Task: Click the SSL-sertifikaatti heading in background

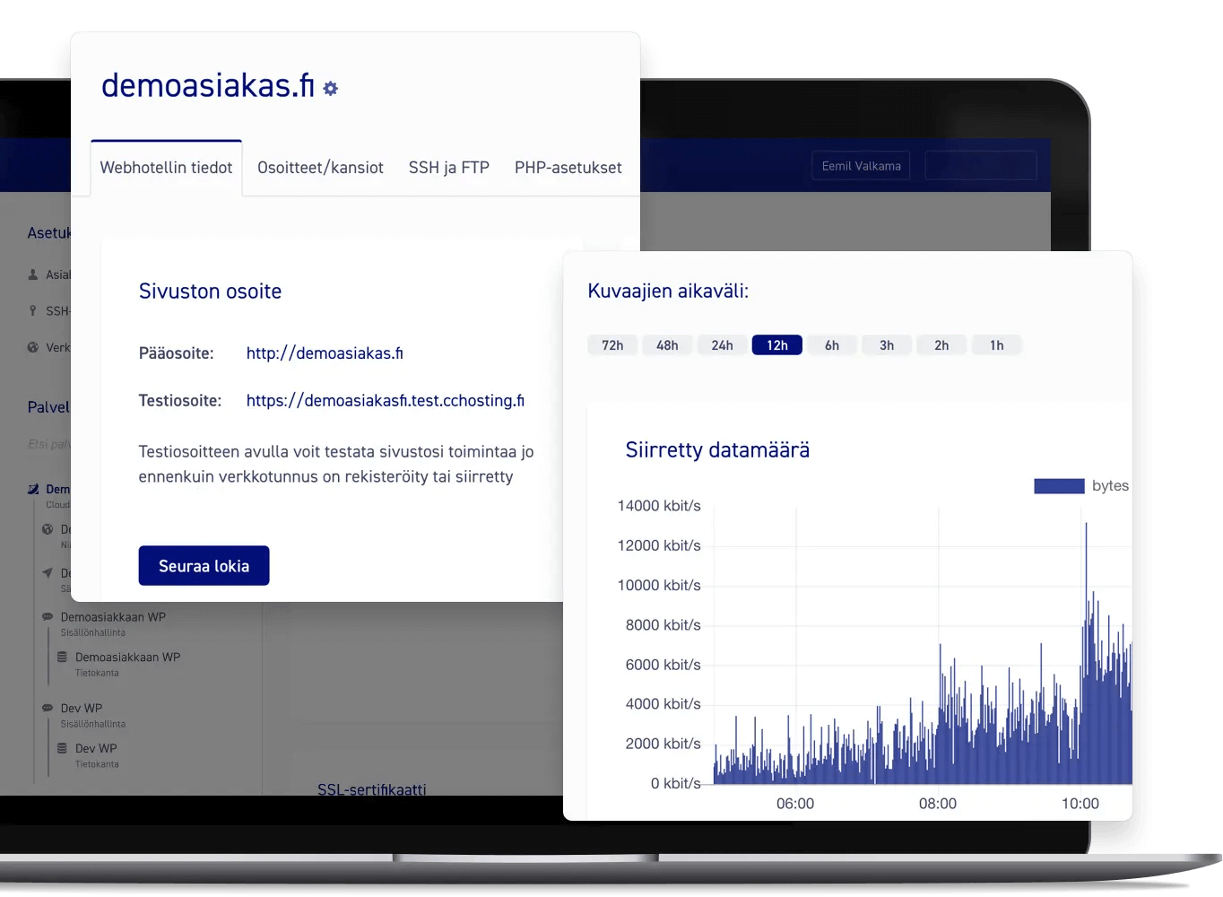Action: pyautogui.click(x=372, y=789)
